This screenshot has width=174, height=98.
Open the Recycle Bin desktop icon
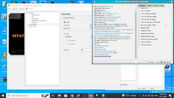coord(4,43)
